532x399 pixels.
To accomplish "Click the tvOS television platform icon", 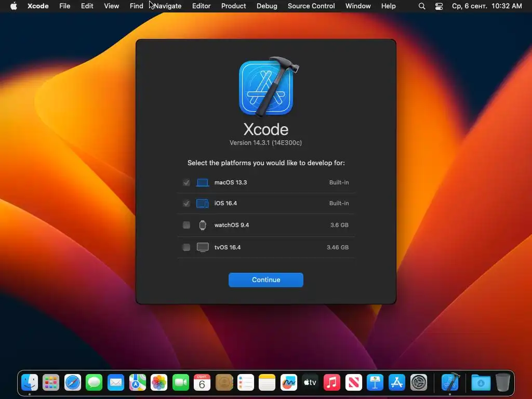I will tap(203, 247).
